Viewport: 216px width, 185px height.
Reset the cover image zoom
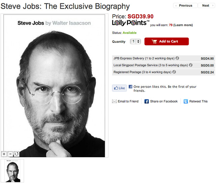coord(17,154)
